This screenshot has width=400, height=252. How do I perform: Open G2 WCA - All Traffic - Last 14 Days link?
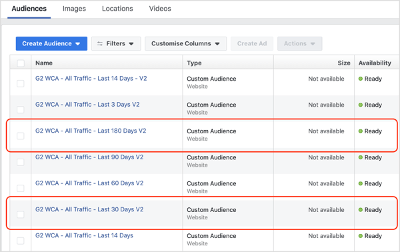point(84,236)
